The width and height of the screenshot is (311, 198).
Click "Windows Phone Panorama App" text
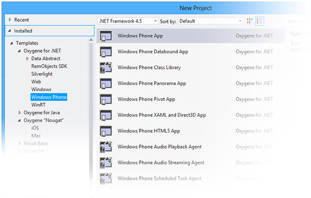coord(152,83)
